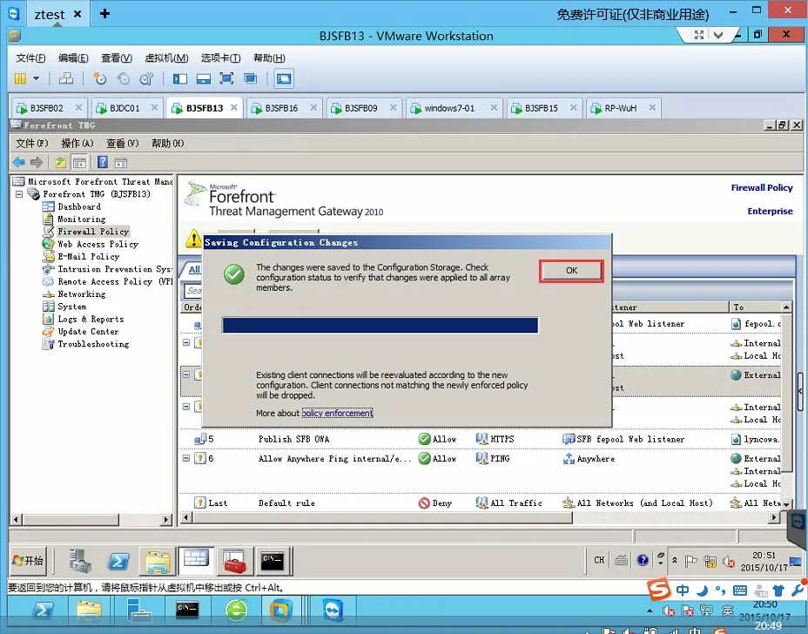Open Remote Access Policy node
The image size is (808, 634).
[x=114, y=281]
